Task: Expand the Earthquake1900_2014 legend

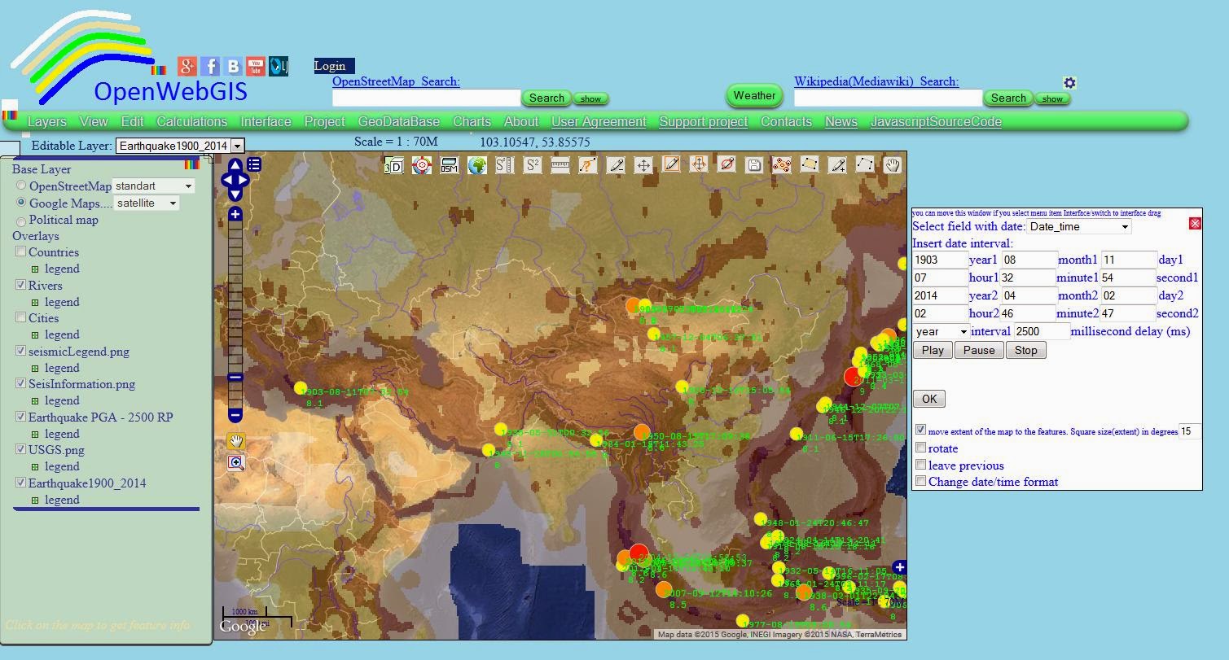Action: pos(35,500)
